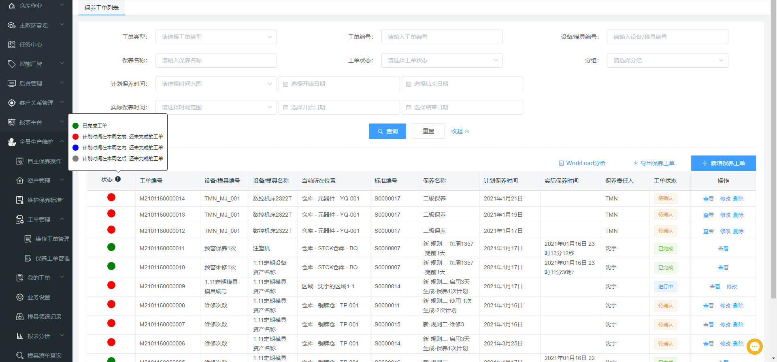The image size is (777, 362).
Task: Click the 模具领退记录 sidebar icon
Action: click(x=20, y=317)
